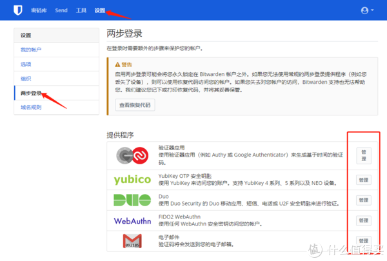The width and height of the screenshot is (387, 261).
Task: Click the FIDO2 WebAuthn title text
Action: pos(179,217)
